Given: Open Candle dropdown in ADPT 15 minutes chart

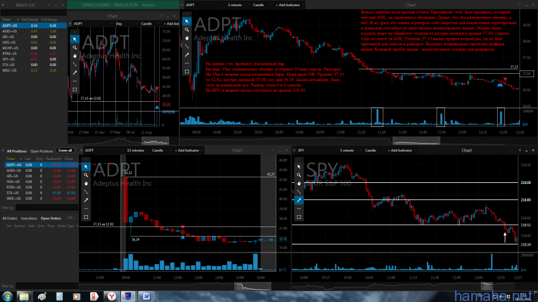Looking at the screenshot, I should (x=162, y=150).
